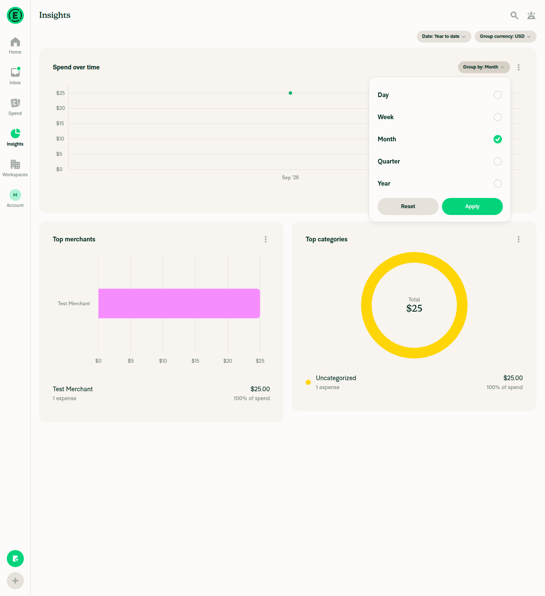Click green create expense floating button
The height and width of the screenshot is (596, 545).
(15, 559)
